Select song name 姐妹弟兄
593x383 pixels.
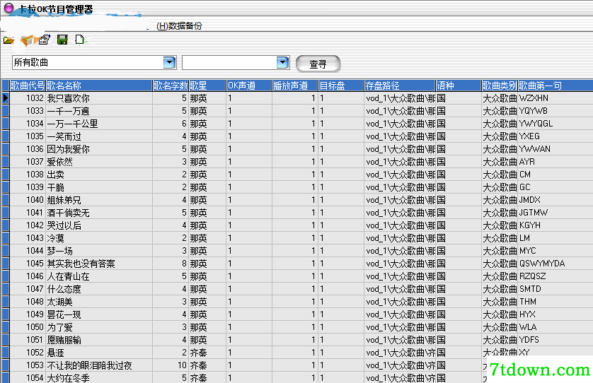pos(64,200)
